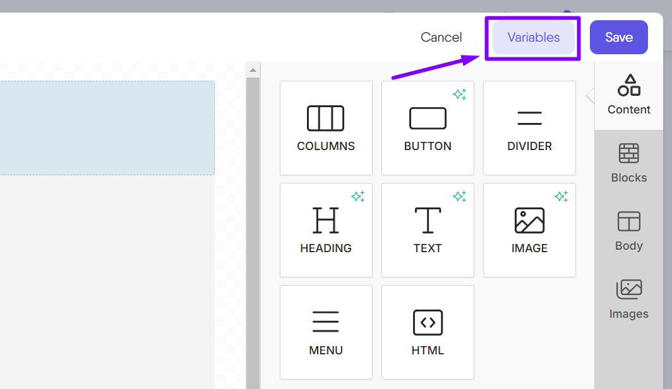This screenshot has height=389, width=672.
Task: Pick the Text content block
Action: [x=428, y=230]
